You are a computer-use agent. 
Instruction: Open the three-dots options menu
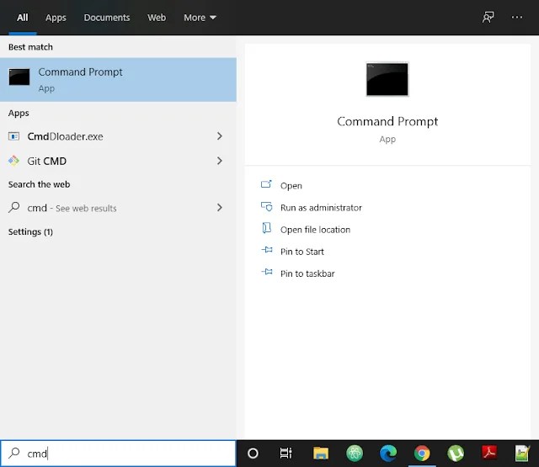point(516,17)
